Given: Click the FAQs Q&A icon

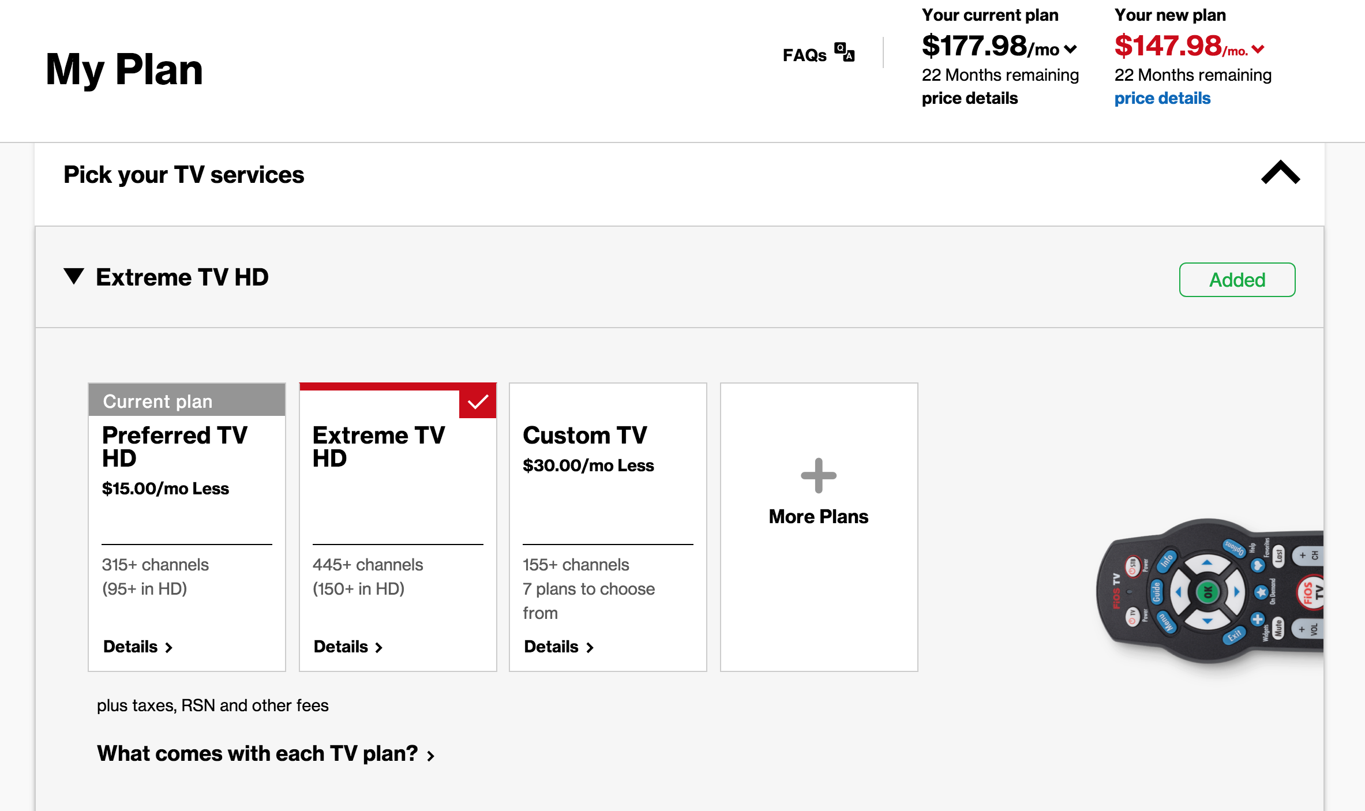Looking at the screenshot, I should pyautogui.click(x=844, y=52).
